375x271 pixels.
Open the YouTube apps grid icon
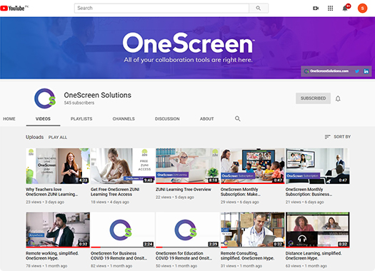[x=330, y=9]
